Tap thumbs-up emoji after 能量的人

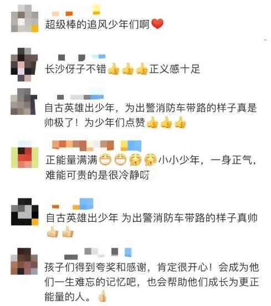tap(103, 296)
